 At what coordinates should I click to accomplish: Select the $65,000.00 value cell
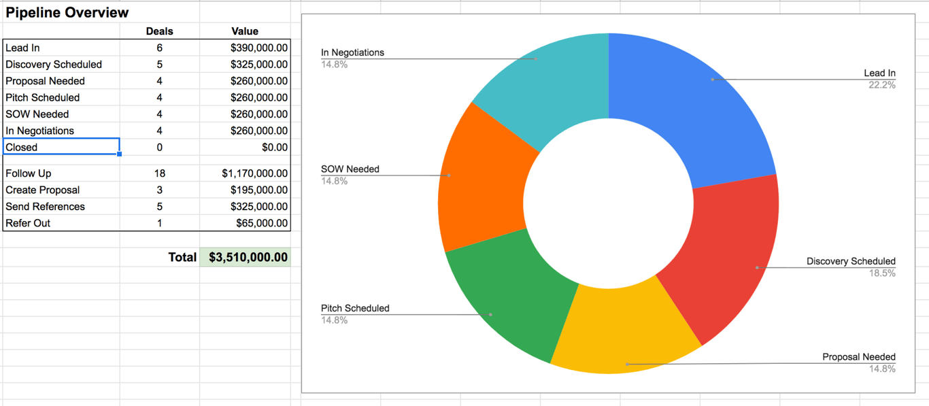pos(245,223)
